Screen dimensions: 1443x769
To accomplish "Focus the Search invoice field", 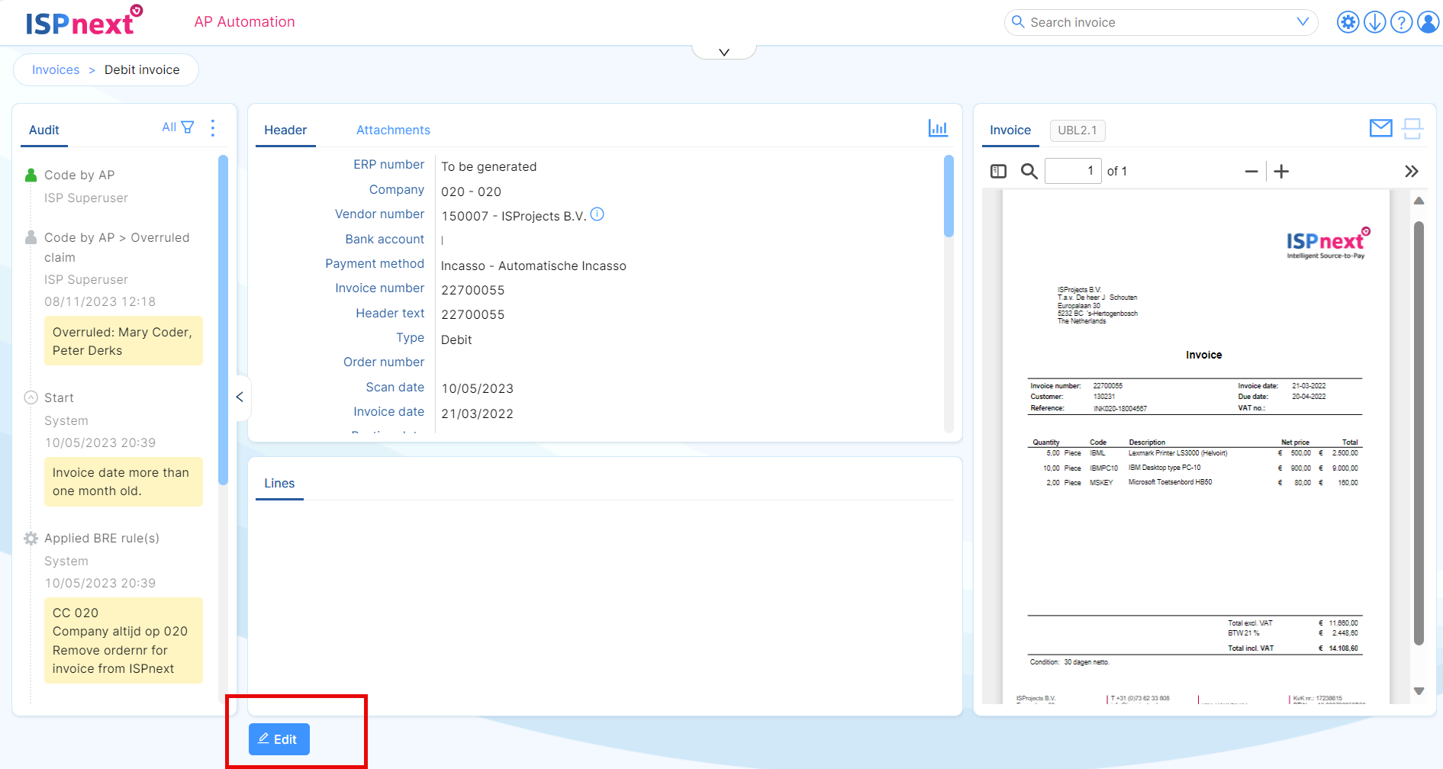I will click(x=1160, y=22).
